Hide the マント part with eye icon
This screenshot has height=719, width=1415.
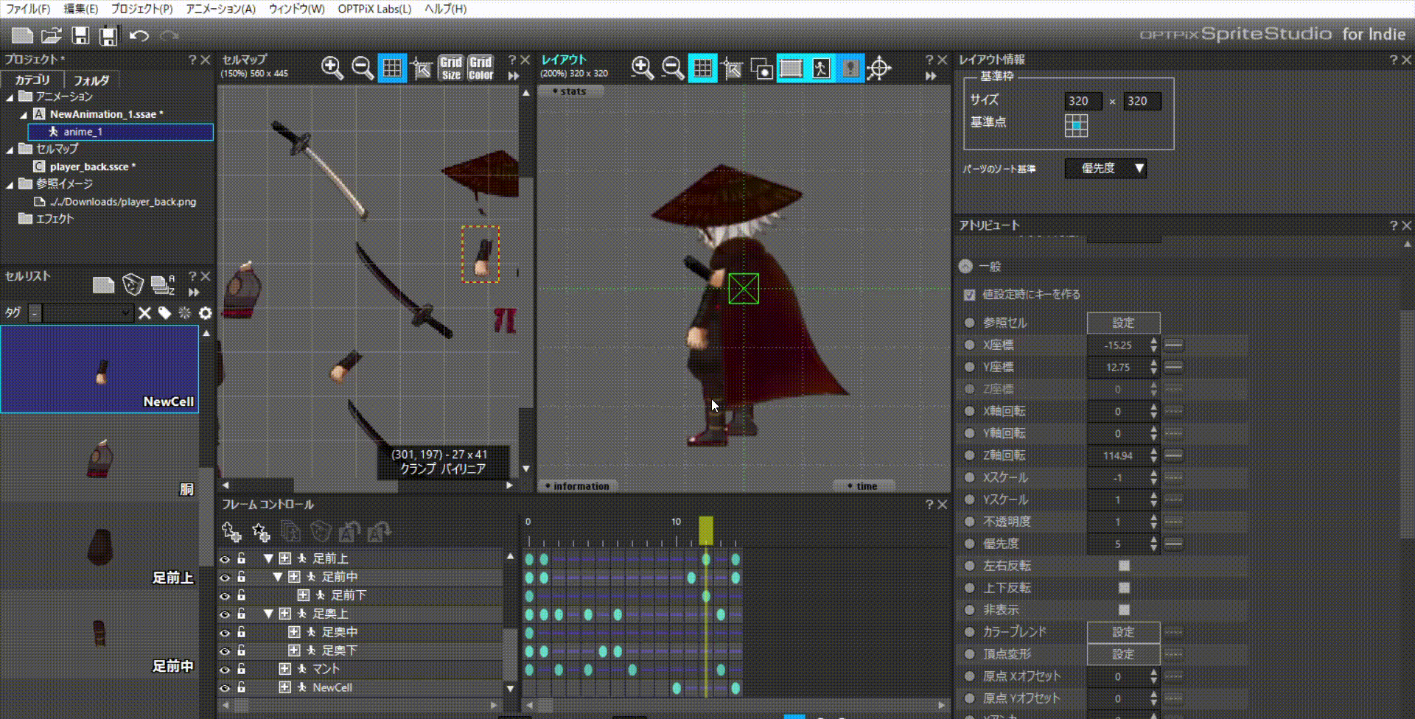coord(225,670)
